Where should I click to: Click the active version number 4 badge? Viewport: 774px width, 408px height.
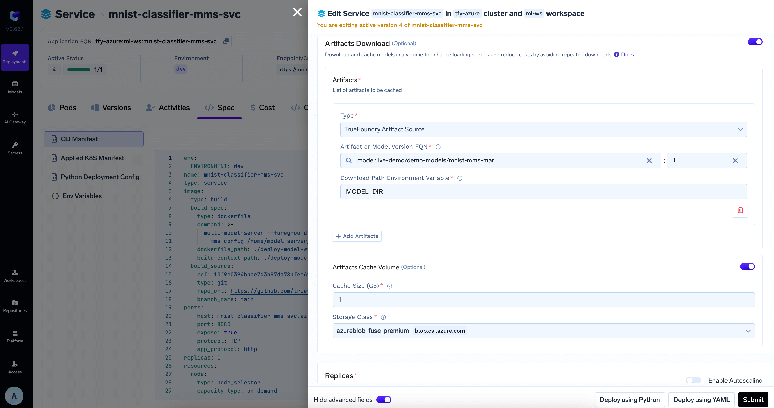54,70
